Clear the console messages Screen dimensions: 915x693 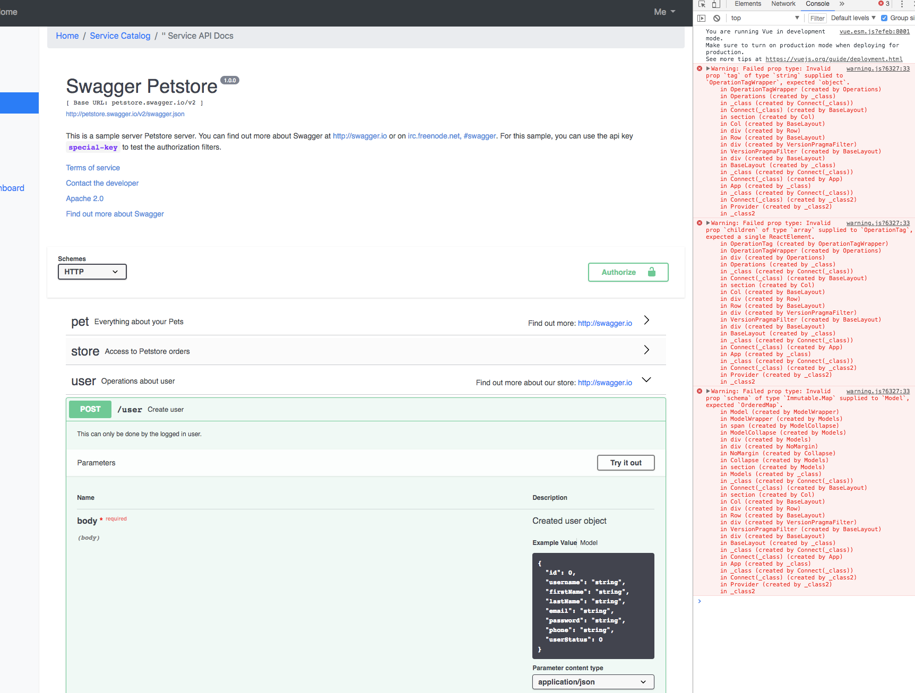tap(717, 18)
